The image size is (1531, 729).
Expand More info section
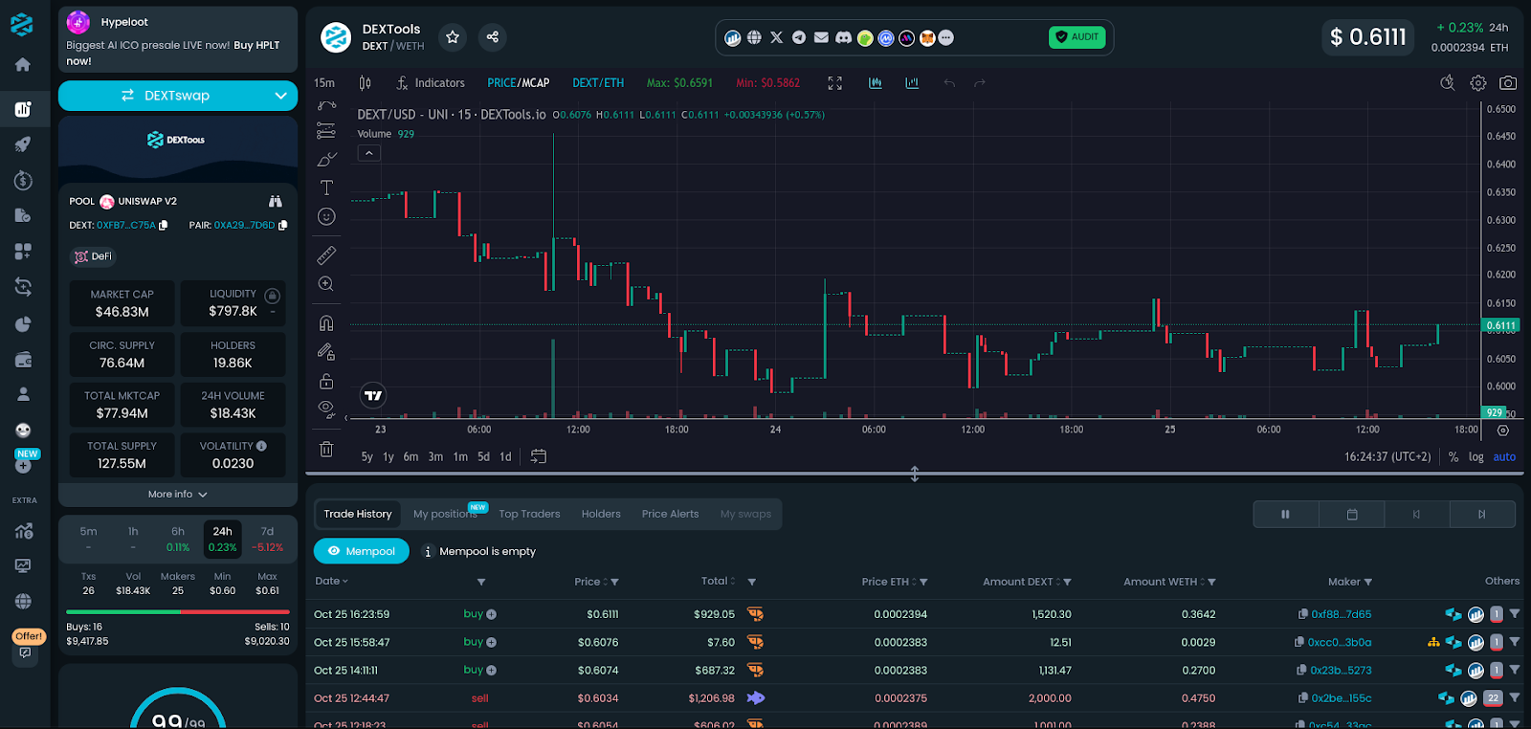coord(178,495)
